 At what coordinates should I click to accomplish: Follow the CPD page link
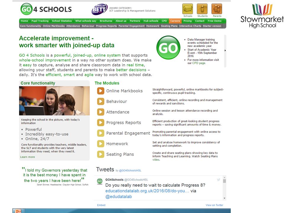[199, 63]
